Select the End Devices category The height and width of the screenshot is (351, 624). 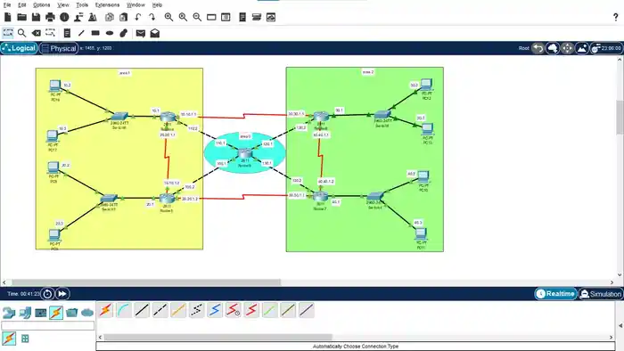click(25, 313)
